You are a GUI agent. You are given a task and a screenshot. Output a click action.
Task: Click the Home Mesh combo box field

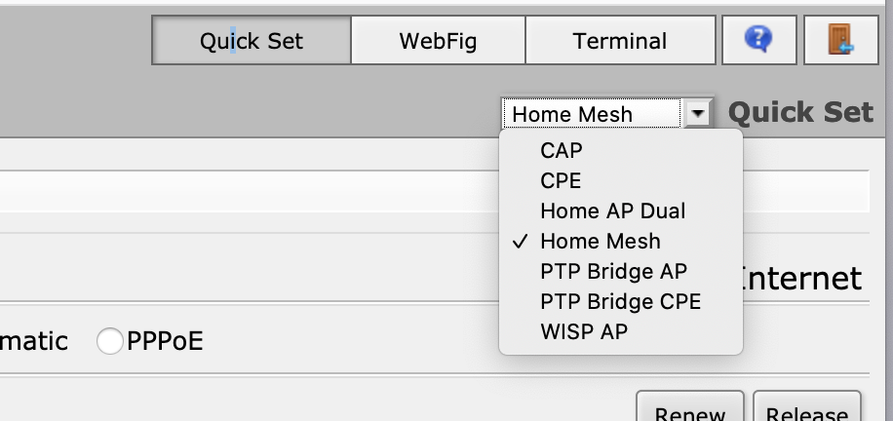(592, 114)
